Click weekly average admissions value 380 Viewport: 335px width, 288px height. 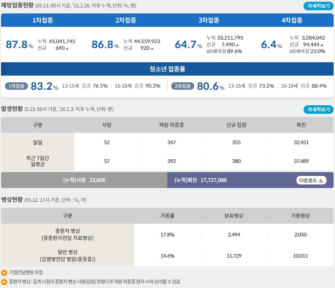click(x=236, y=161)
